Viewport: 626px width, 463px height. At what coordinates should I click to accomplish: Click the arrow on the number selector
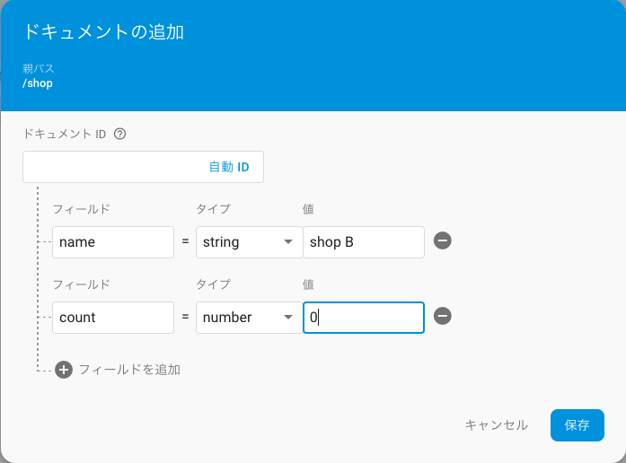(288, 317)
